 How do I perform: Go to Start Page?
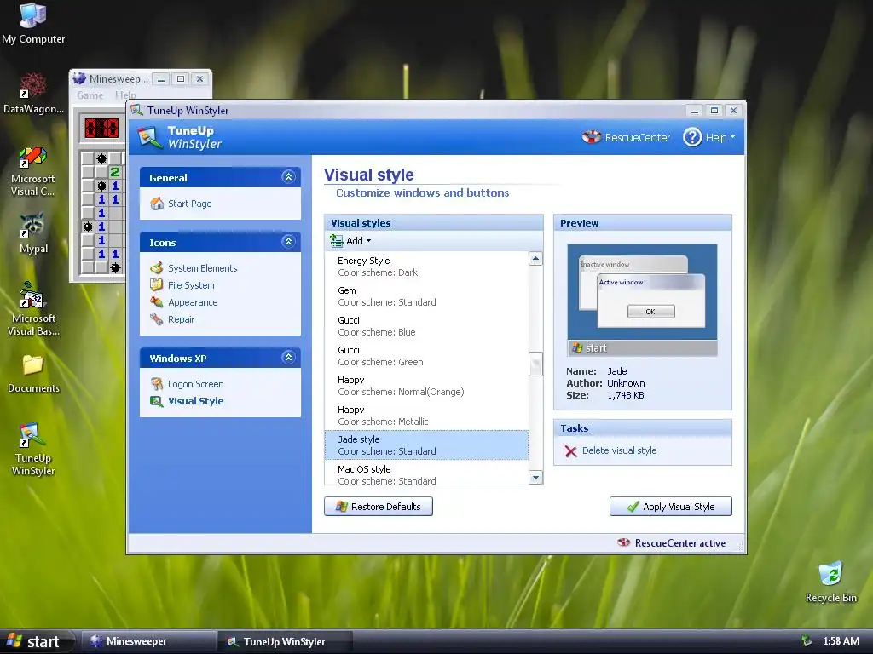(190, 204)
